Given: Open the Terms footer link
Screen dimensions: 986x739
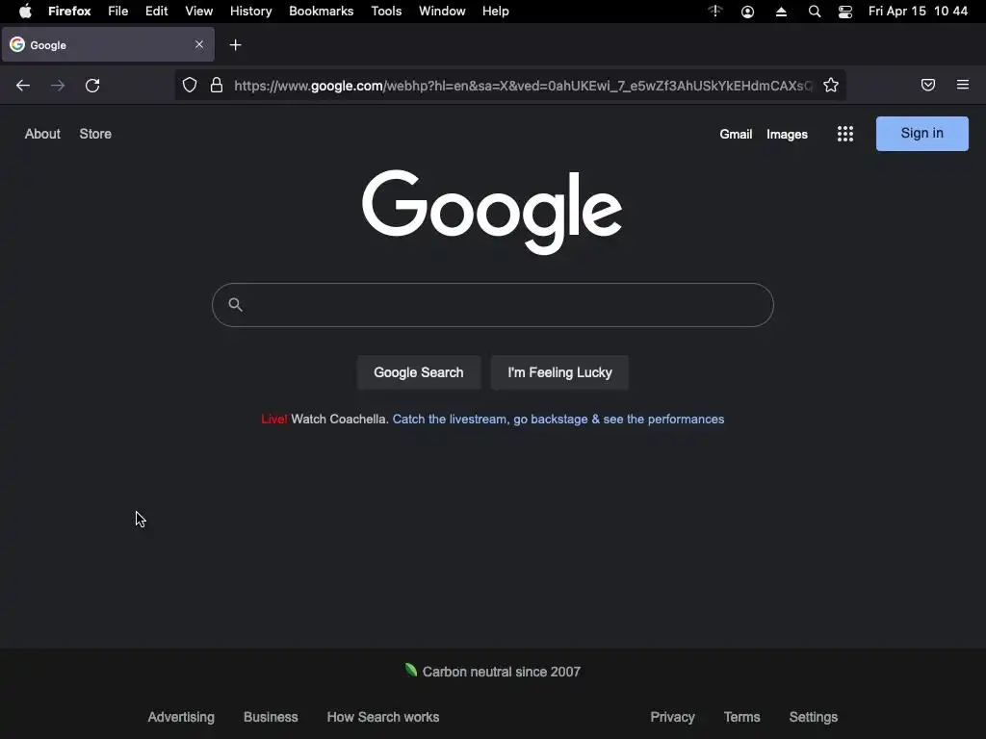Looking at the screenshot, I should 742,717.
